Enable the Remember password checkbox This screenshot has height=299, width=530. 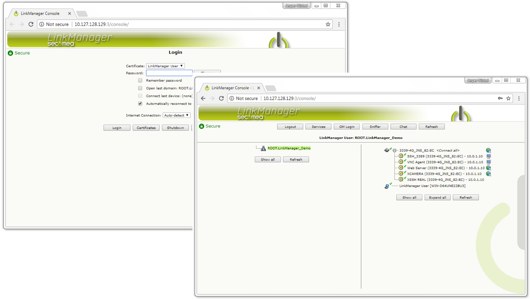140,80
